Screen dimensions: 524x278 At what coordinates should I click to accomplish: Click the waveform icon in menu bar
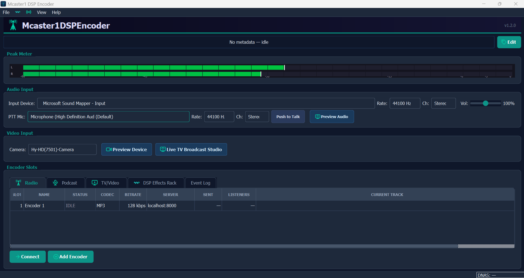point(18,12)
